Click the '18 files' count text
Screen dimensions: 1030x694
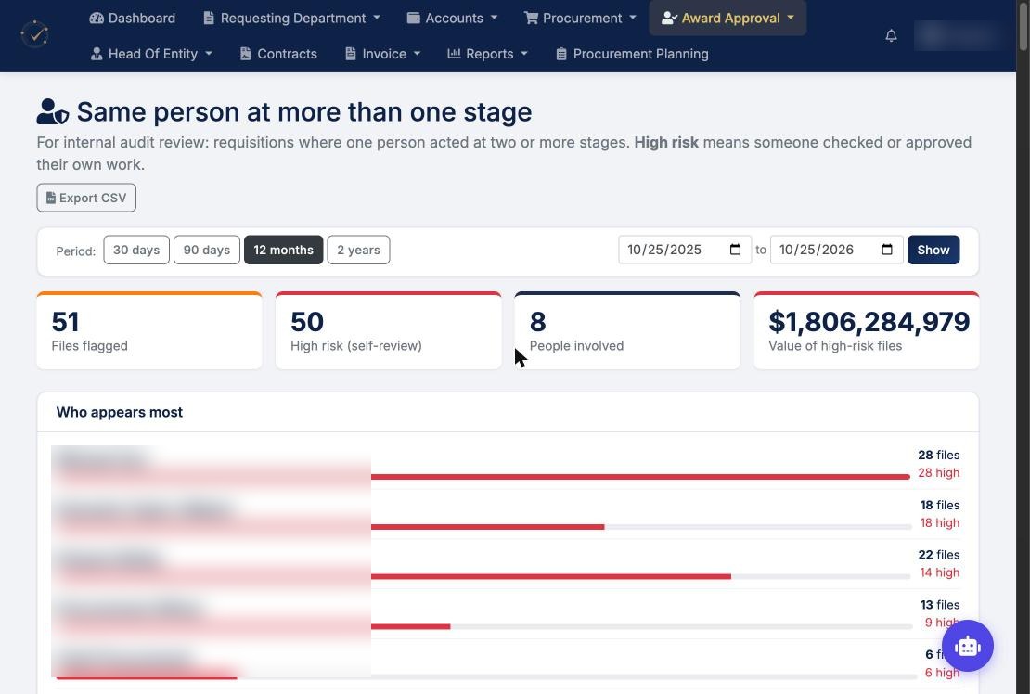(x=939, y=505)
